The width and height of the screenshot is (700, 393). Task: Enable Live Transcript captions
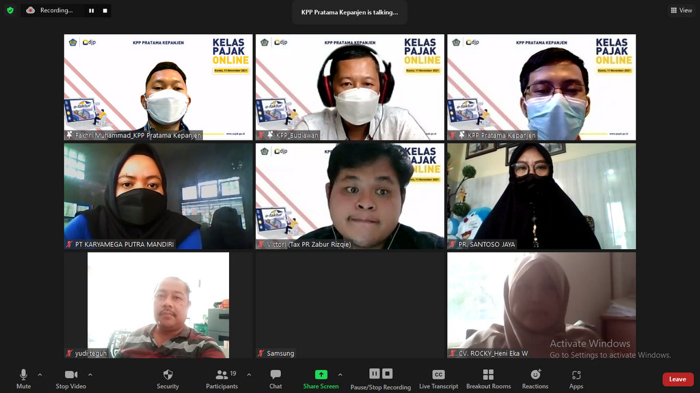[438, 379]
